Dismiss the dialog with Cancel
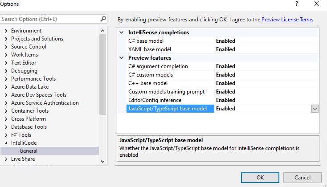The image size is (327, 187). pos(302,178)
